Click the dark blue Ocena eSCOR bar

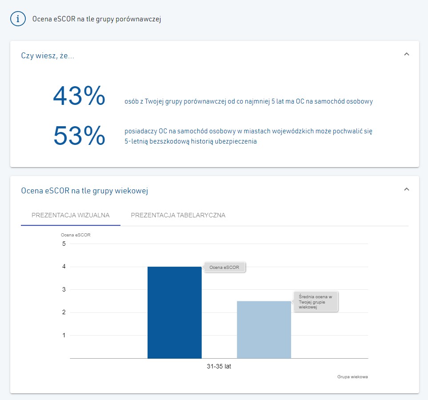174,312
